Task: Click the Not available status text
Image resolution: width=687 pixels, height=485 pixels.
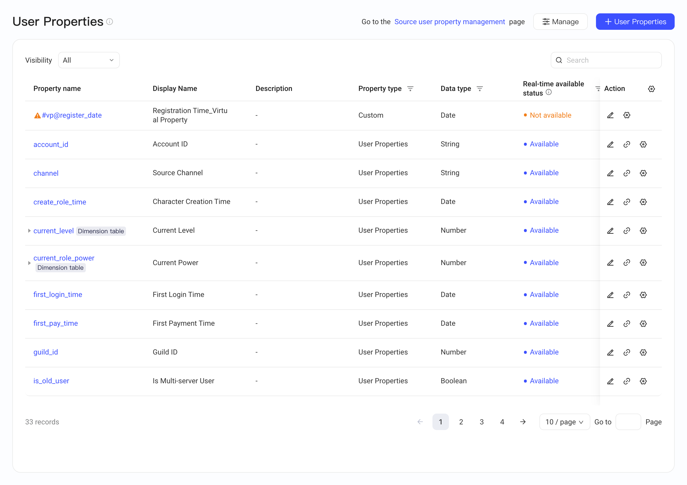Action: pos(550,115)
